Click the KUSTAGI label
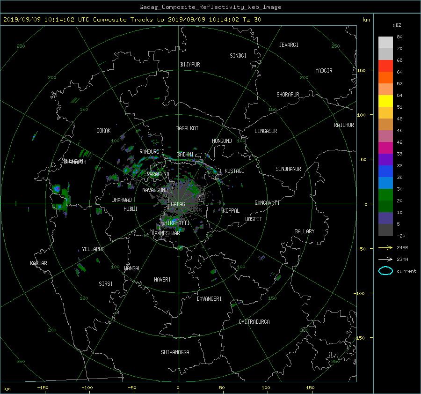The width and height of the screenshot is (421, 394). tap(234, 171)
